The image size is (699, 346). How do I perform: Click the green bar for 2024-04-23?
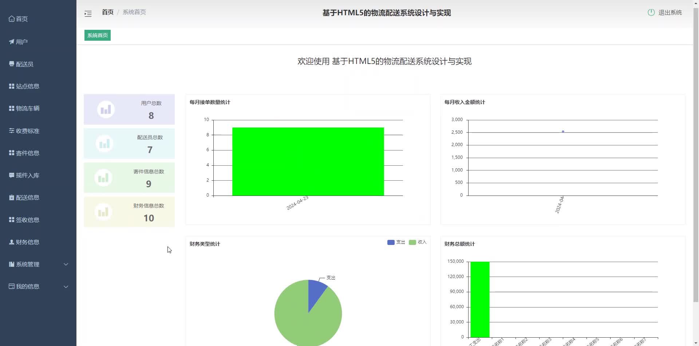[x=308, y=161]
